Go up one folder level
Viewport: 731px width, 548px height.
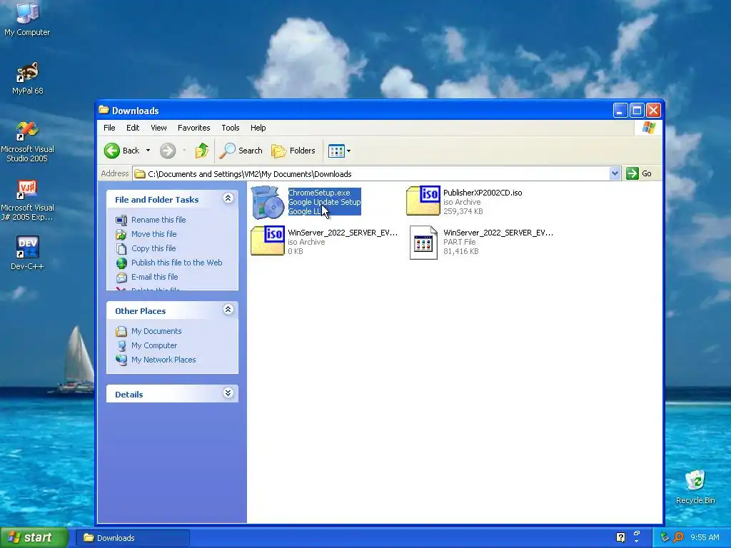coord(202,151)
